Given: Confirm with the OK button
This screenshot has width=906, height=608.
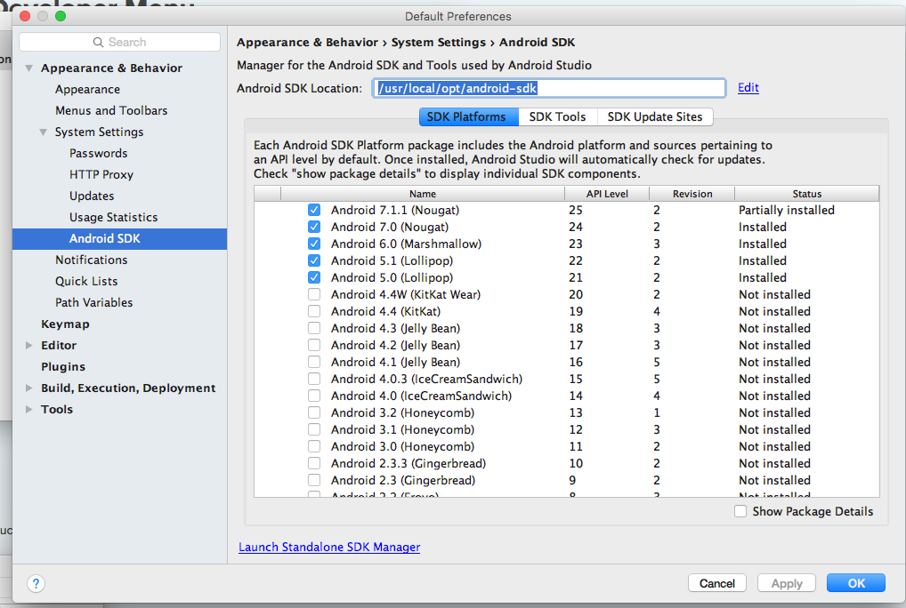Looking at the screenshot, I should click(856, 583).
